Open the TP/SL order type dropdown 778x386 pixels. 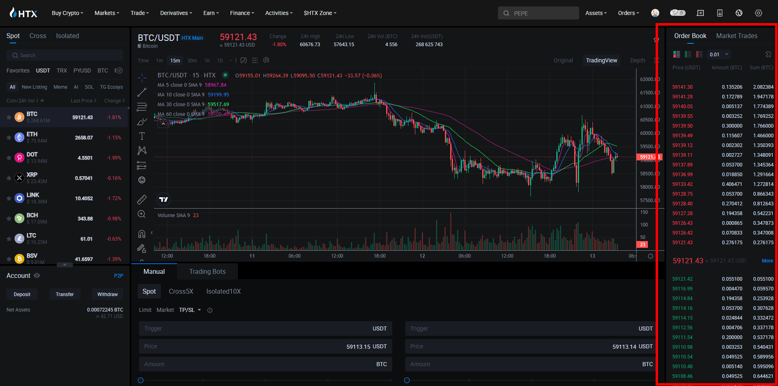click(190, 310)
